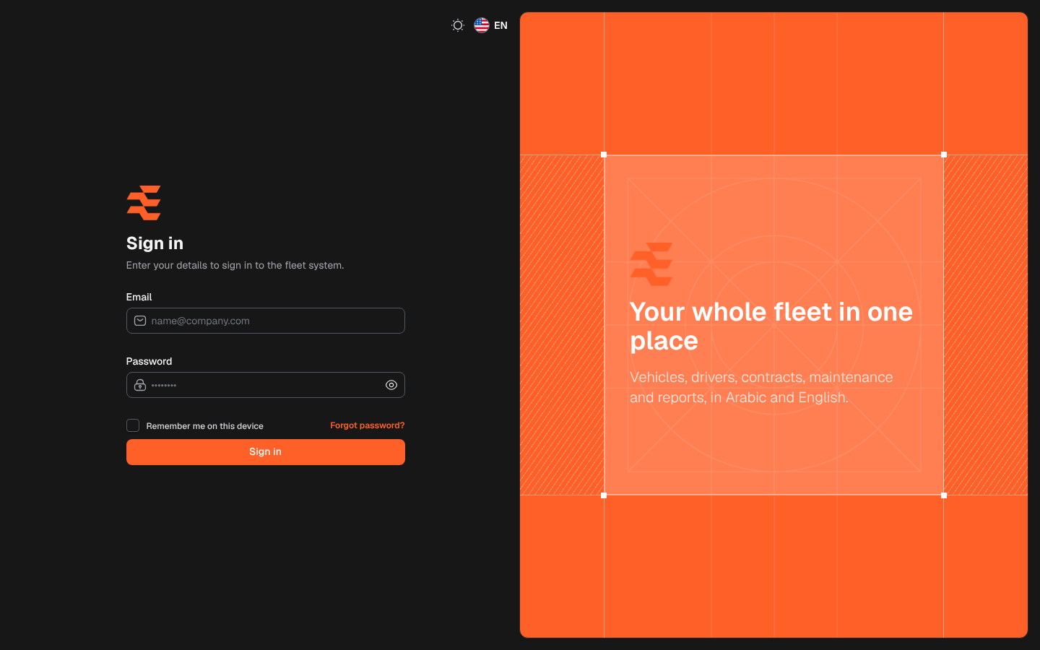Click the logo on the orange promo panel
Image resolution: width=1040 pixels, height=650 pixels.
[651, 264]
